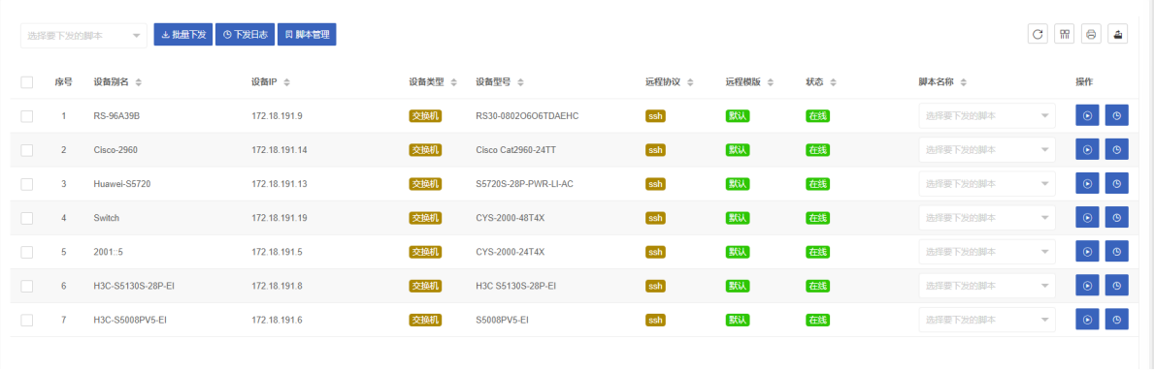View delivery log for Huawei-S5720 row

[x=1117, y=183]
